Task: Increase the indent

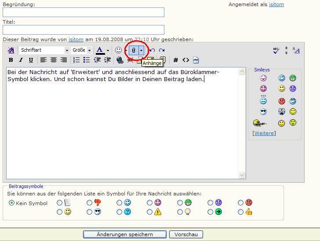Action: (107, 60)
